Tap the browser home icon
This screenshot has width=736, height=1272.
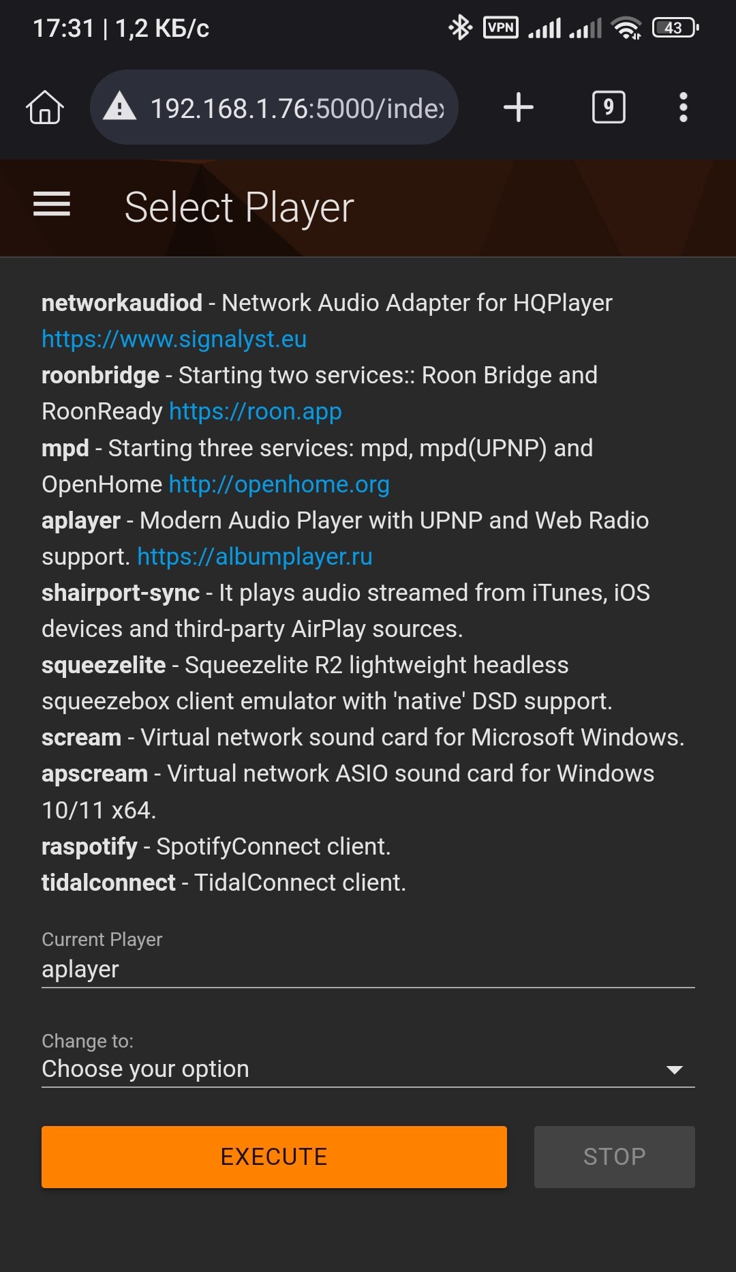pos(45,108)
